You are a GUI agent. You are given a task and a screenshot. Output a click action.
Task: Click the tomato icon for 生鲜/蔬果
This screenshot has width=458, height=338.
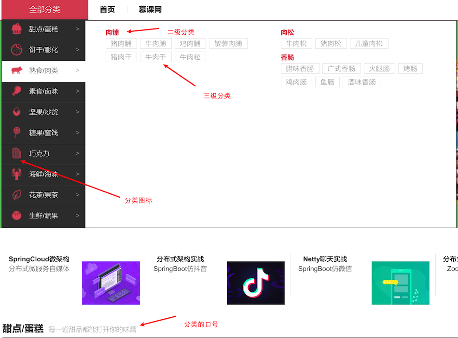click(x=16, y=216)
